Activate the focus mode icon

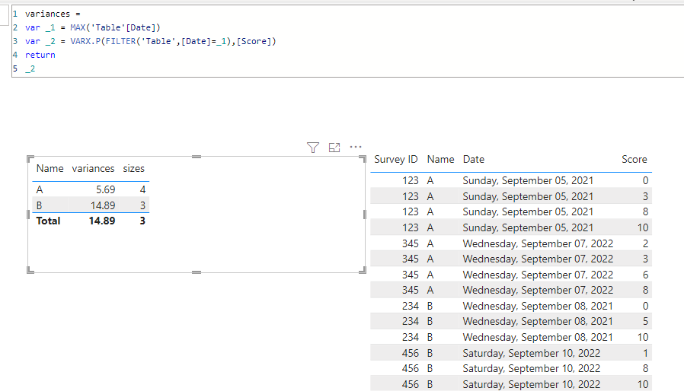[334, 148]
